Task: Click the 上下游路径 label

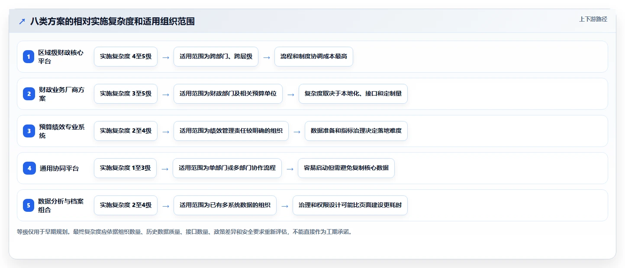Action: pos(593,19)
